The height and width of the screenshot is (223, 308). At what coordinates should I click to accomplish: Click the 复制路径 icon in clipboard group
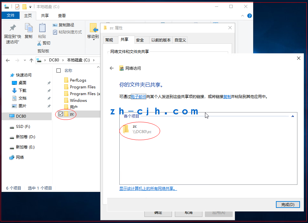pos(55,25)
